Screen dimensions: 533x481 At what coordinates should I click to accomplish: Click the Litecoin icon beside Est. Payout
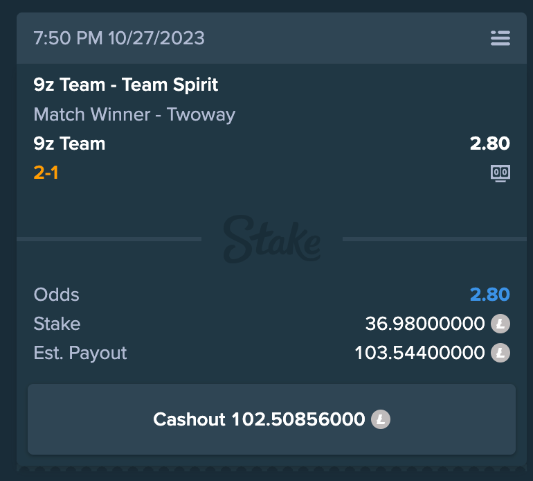(x=500, y=353)
